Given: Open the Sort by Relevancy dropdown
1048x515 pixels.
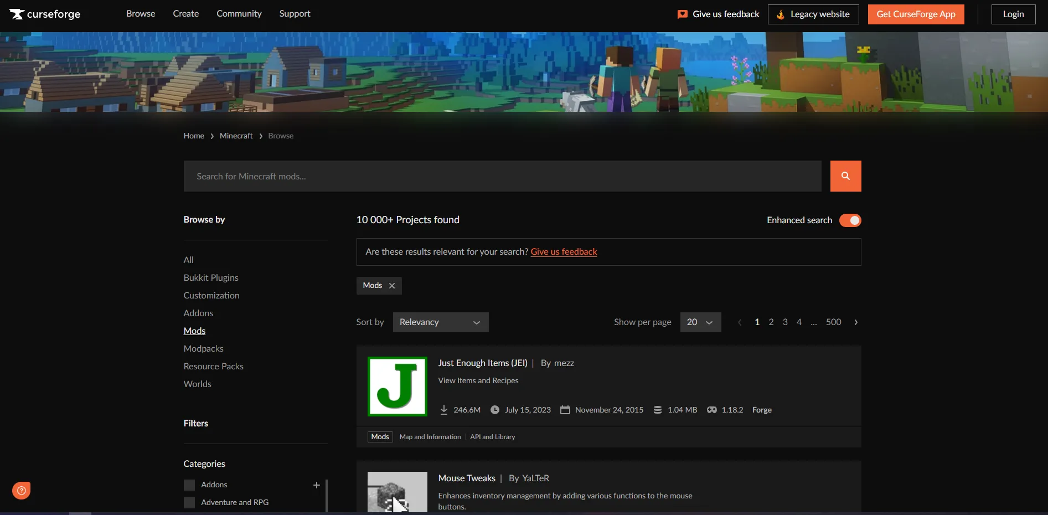Looking at the screenshot, I should click(441, 322).
